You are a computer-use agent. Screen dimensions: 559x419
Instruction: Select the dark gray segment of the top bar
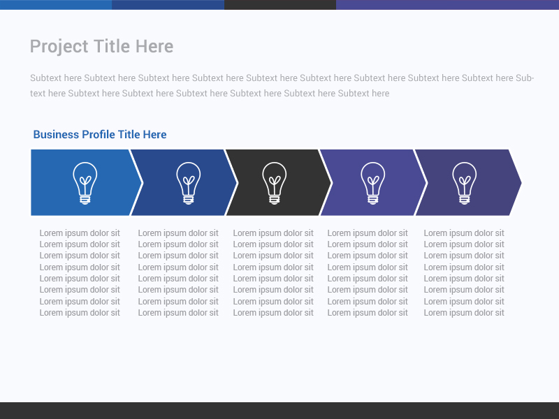tap(279, 4)
